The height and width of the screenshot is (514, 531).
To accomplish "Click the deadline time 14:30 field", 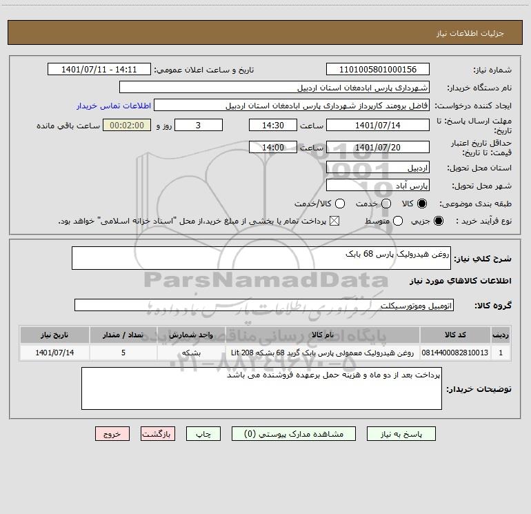I will click(x=273, y=125).
